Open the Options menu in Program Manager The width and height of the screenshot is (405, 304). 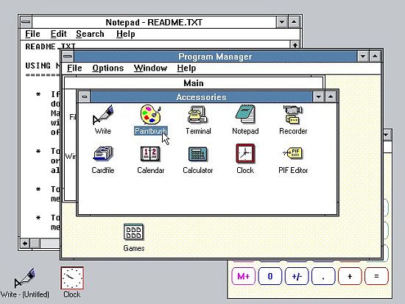[108, 68]
